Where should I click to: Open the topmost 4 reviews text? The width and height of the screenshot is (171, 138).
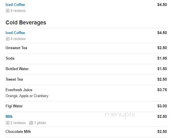pyautogui.click(x=18, y=11)
